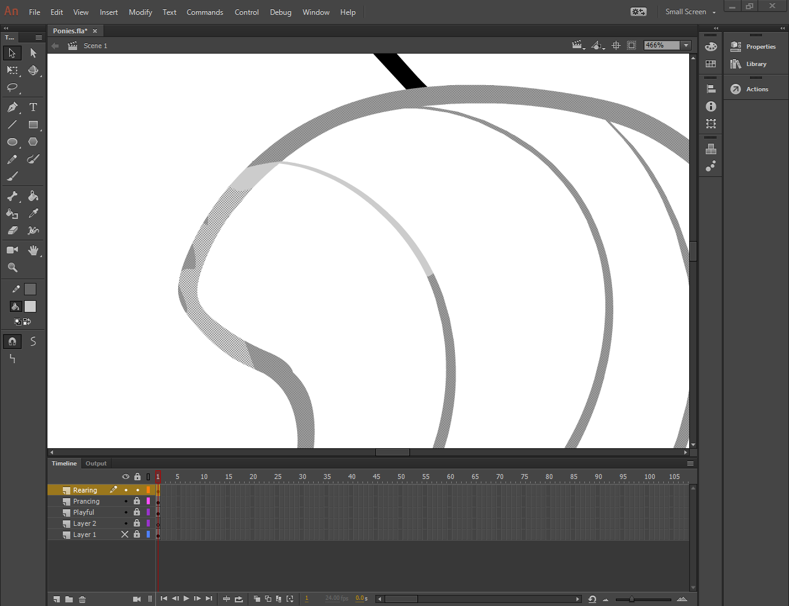
Task: Open the File menu
Action: click(35, 12)
